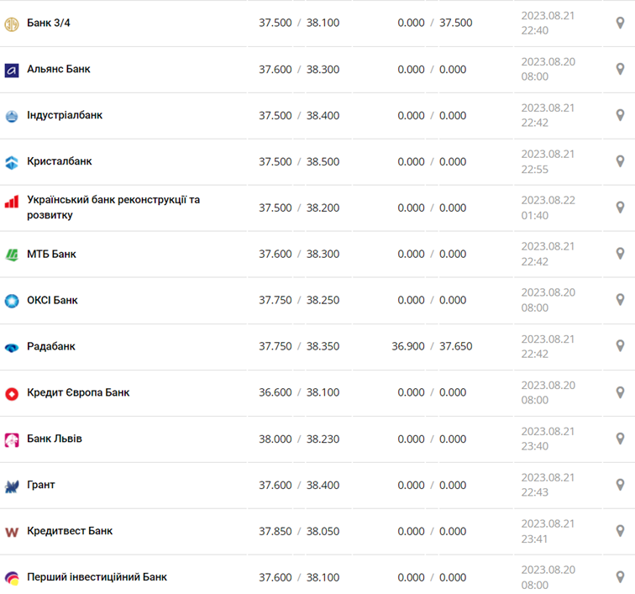Click Радабанк location pin icon
The height and width of the screenshot is (594, 635).
coord(620,346)
